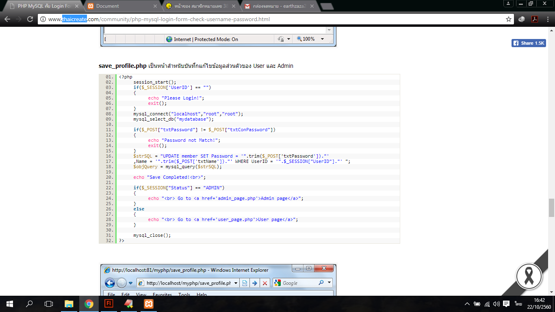Open Windows taskbar search
The height and width of the screenshot is (312, 555).
(x=29, y=303)
